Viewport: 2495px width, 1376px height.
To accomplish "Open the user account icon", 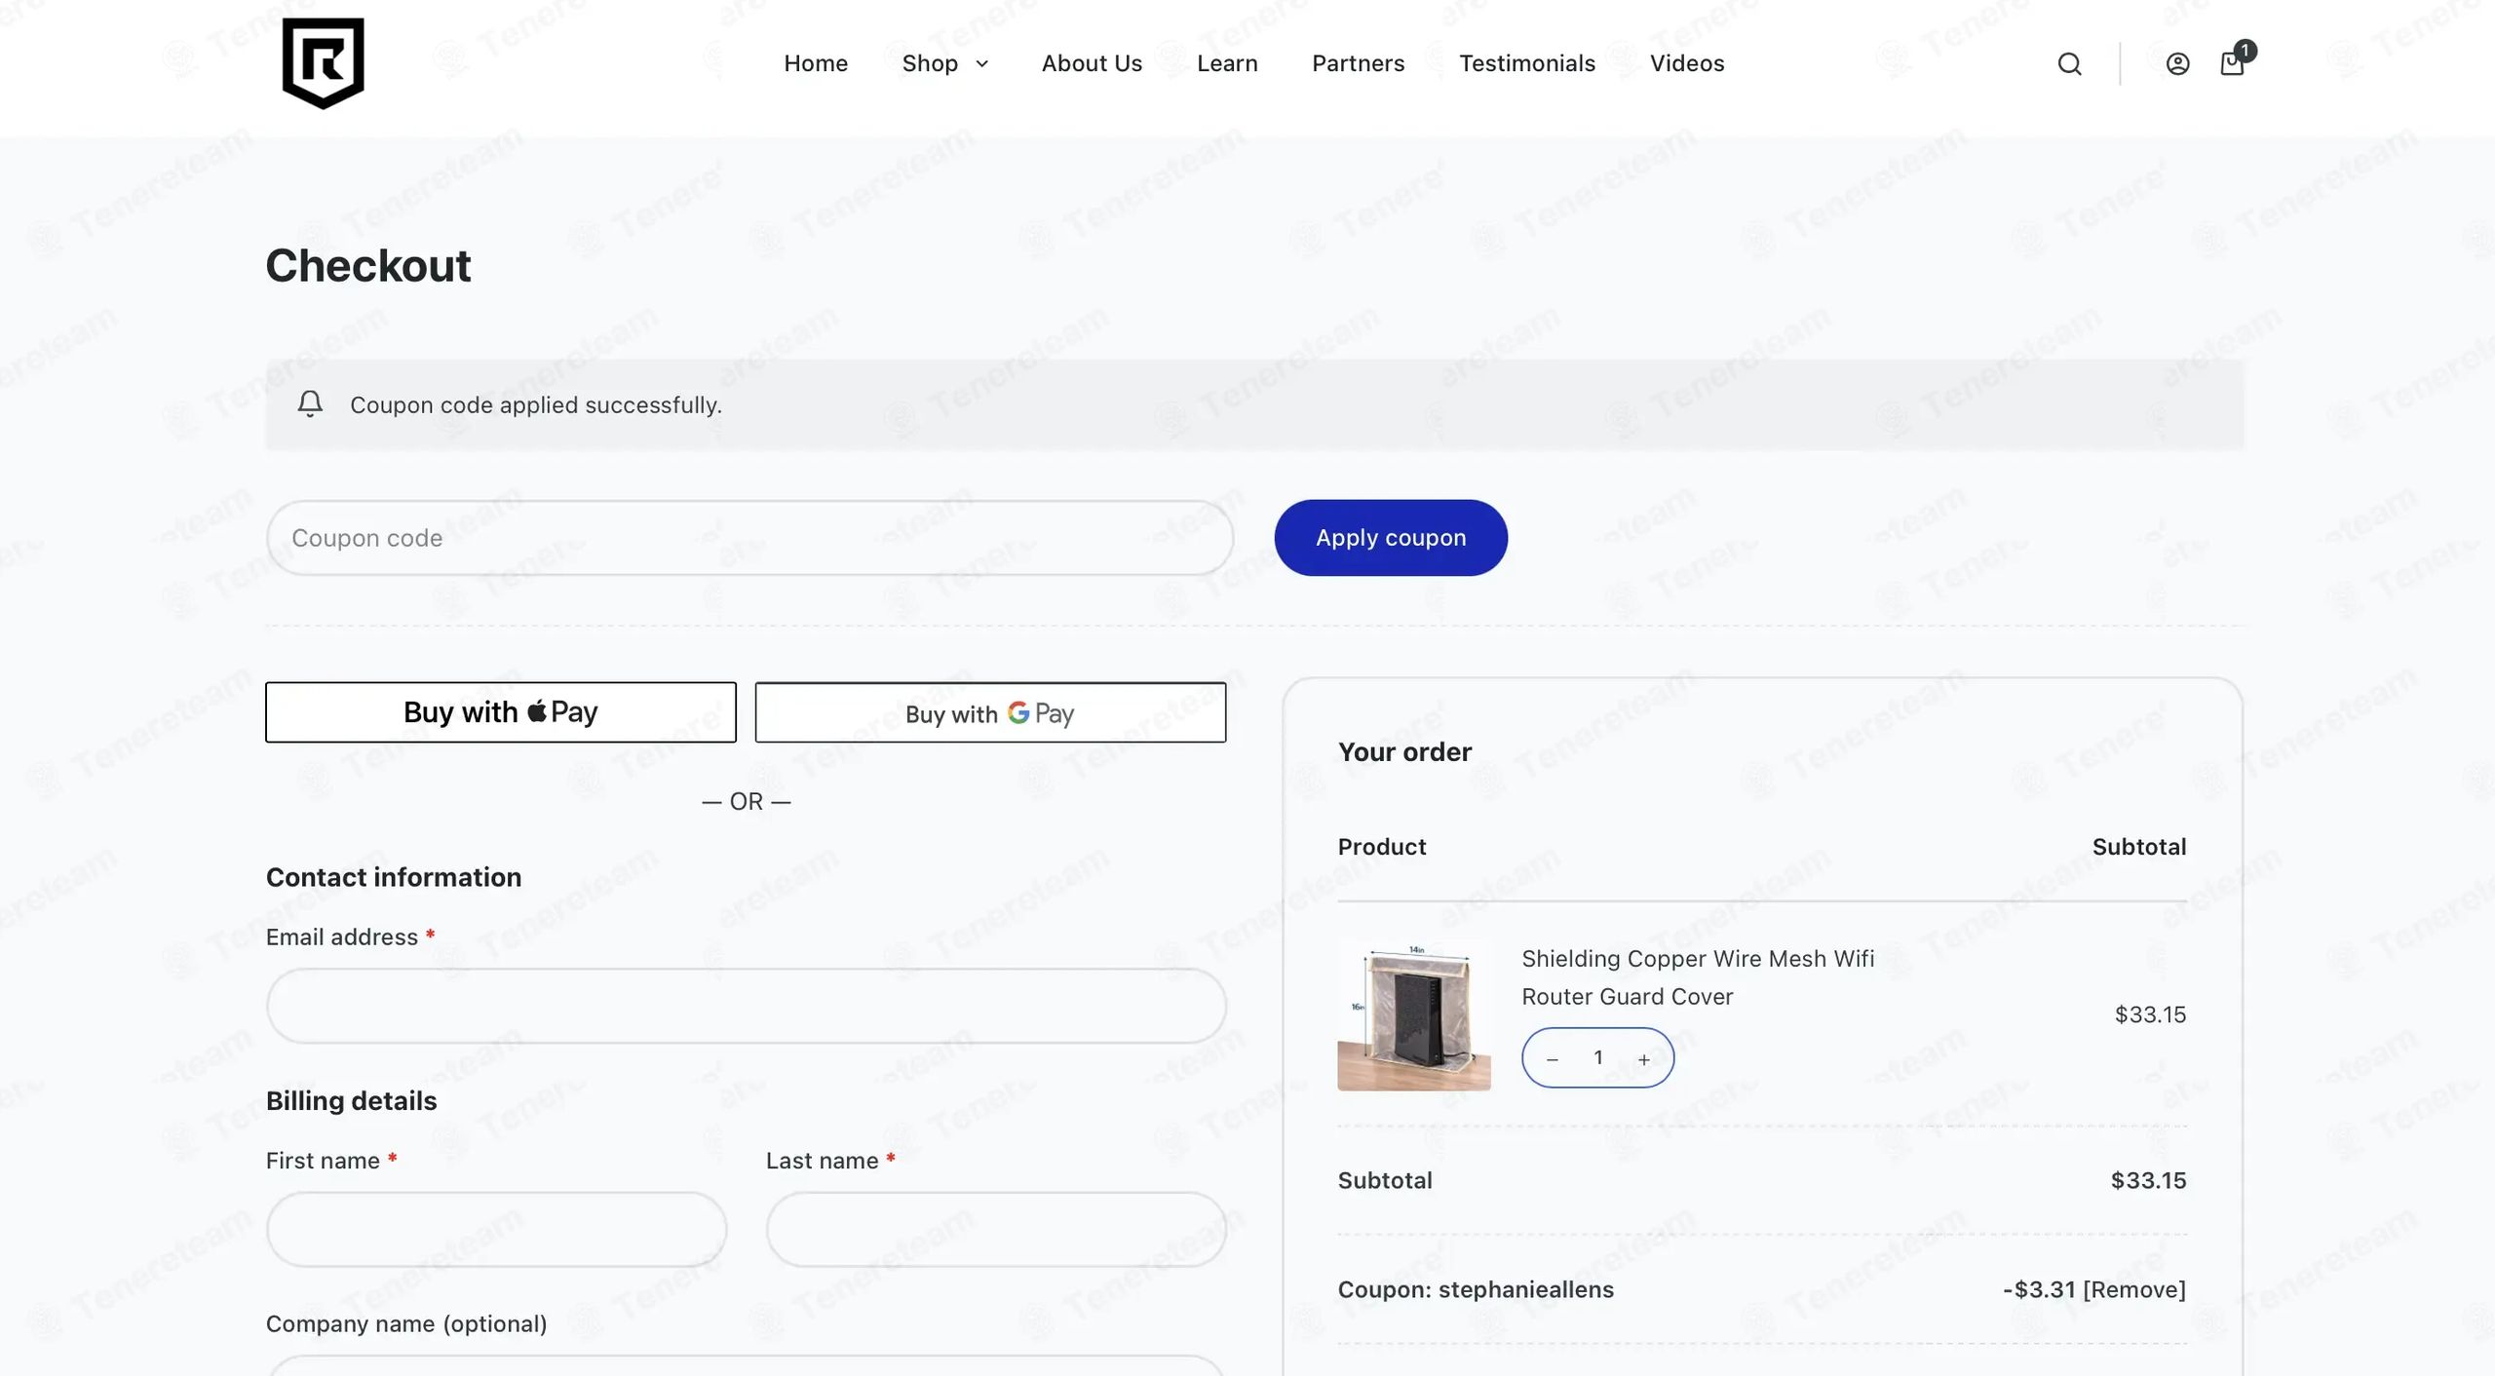I will click(x=2177, y=64).
